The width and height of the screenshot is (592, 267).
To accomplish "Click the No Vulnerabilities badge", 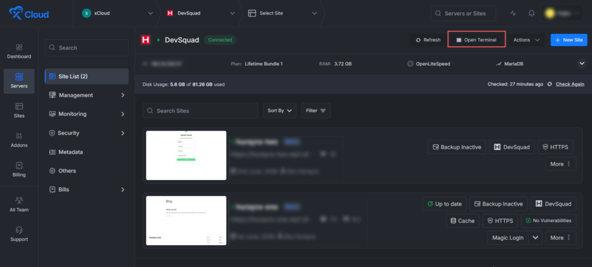I will pyautogui.click(x=549, y=221).
